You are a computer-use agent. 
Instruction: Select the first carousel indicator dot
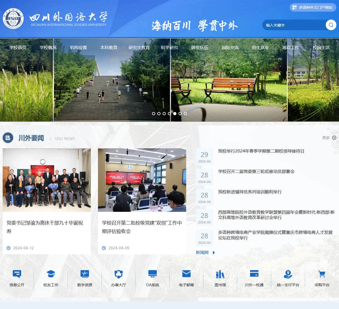click(154, 114)
